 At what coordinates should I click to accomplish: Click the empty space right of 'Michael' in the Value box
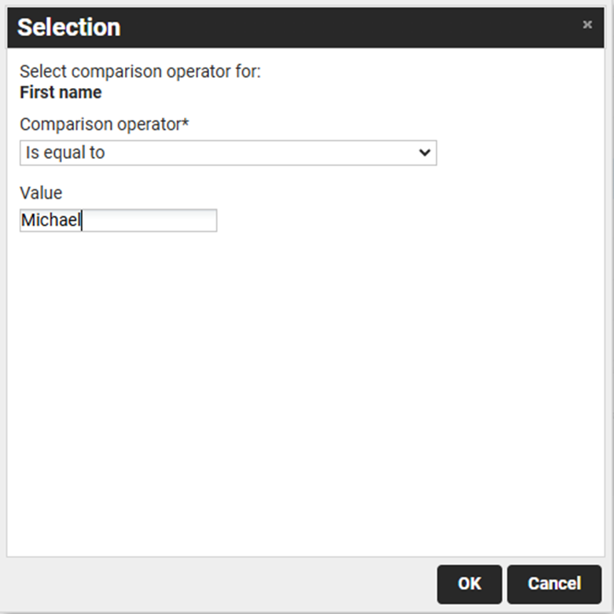(157, 221)
